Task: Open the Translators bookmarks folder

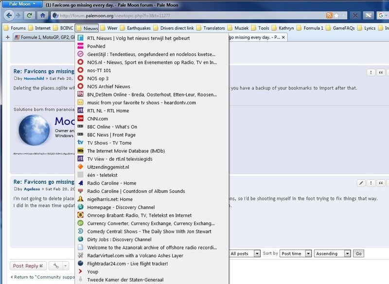Action: [x=211, y=28]
